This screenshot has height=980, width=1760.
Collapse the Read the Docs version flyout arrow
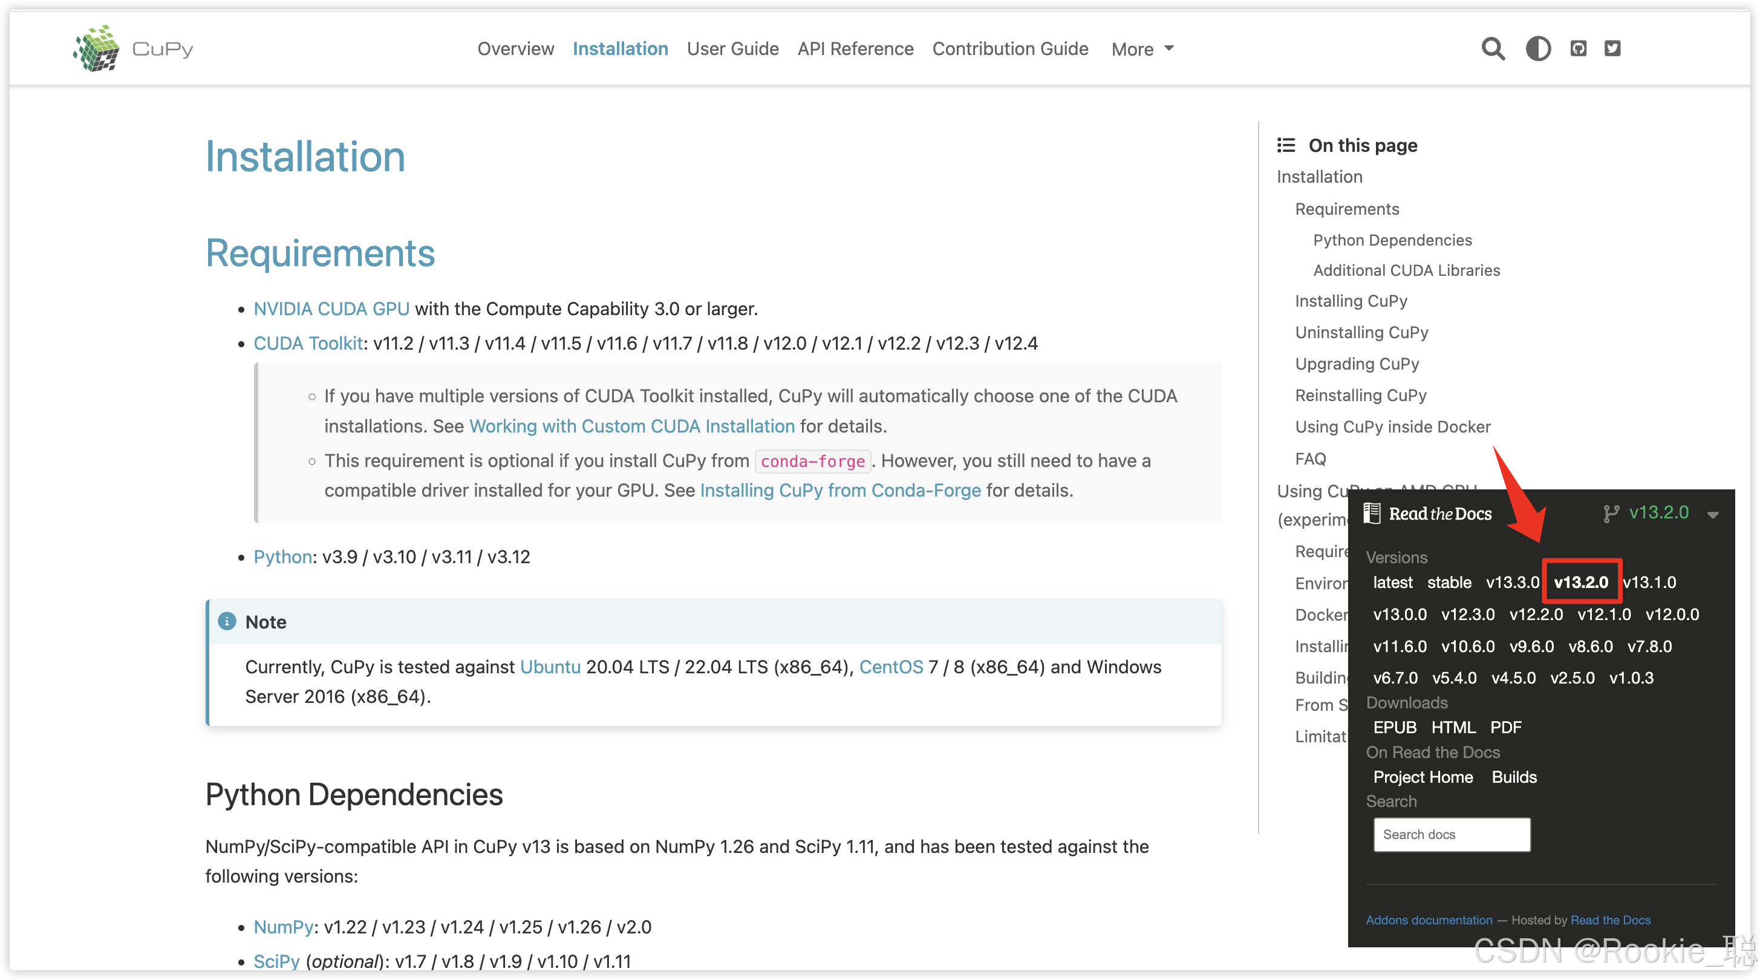click(x=1712, y=515)
